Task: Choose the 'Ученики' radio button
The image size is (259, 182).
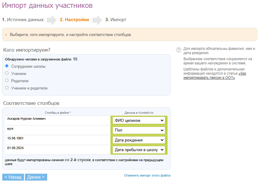Action: pyautogui.click(x=7, y=73)
